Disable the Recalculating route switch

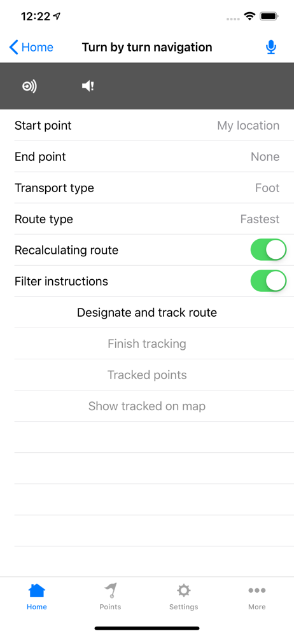coord(269,250)
